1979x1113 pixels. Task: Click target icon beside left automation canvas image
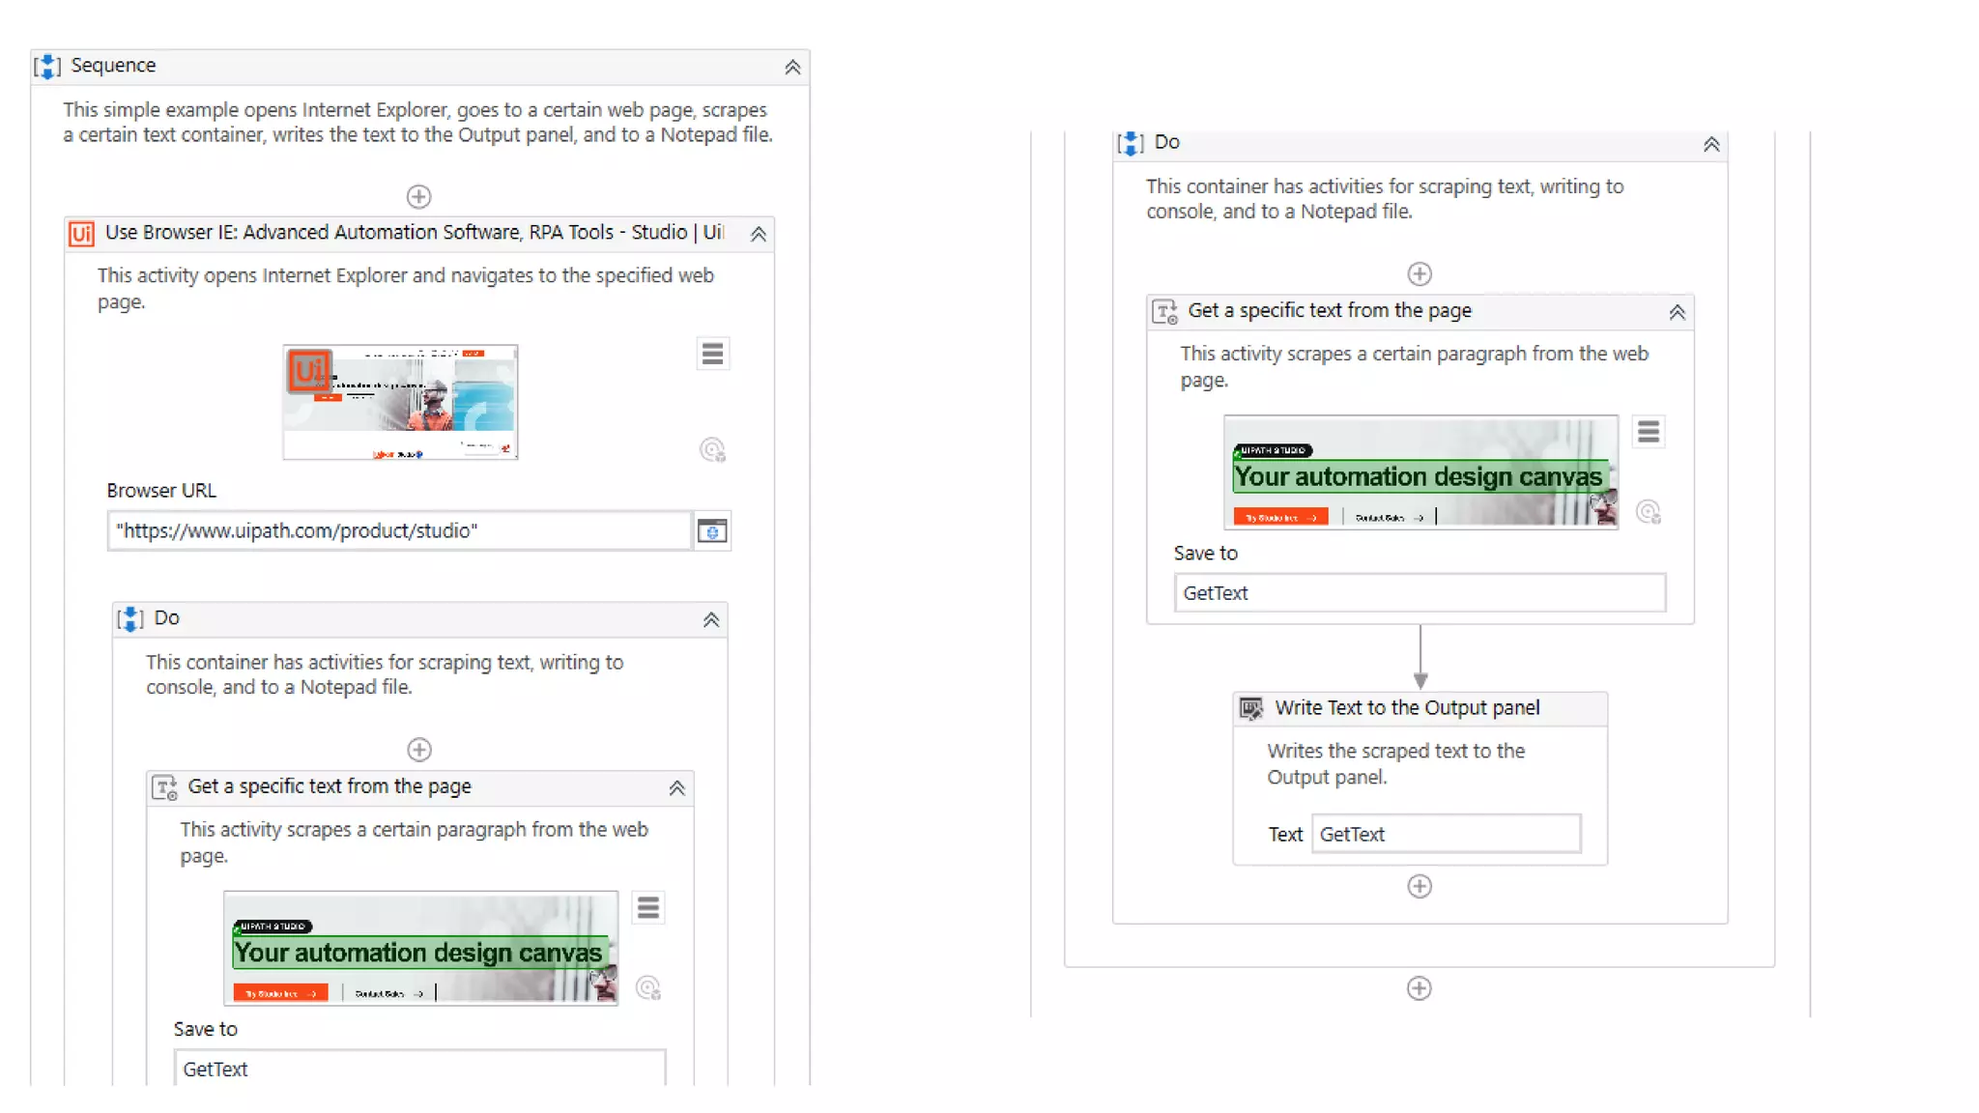click(x=647, y=987)
